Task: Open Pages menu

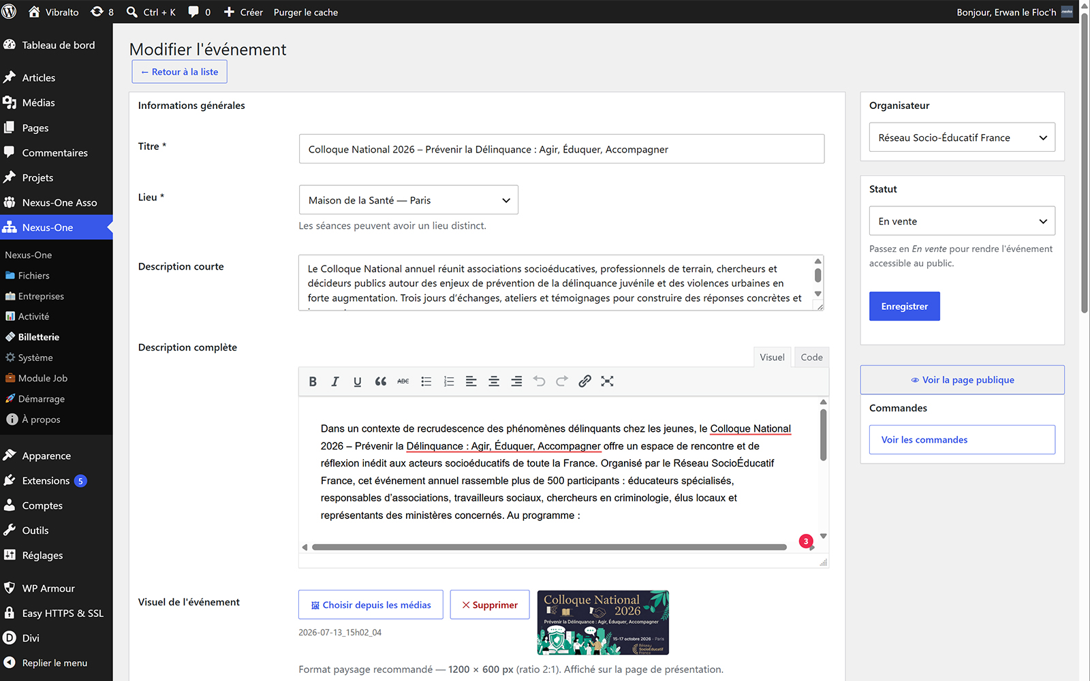Action: coord(57,128)
